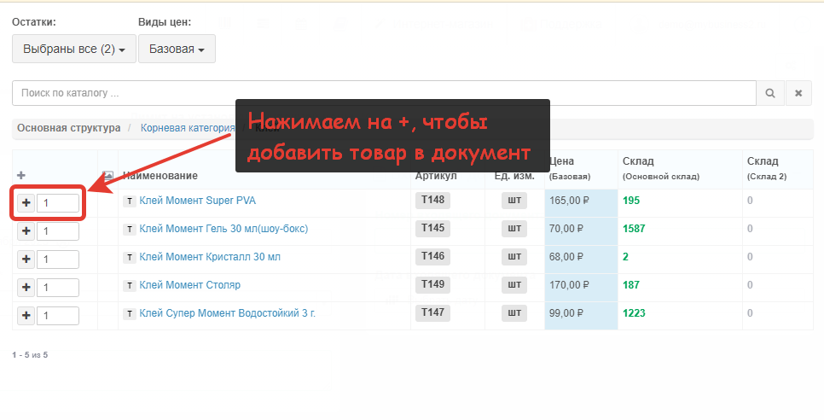Click Основная структура breadcrumb
The image size is (824, 420).
click(x=69, y=128)
